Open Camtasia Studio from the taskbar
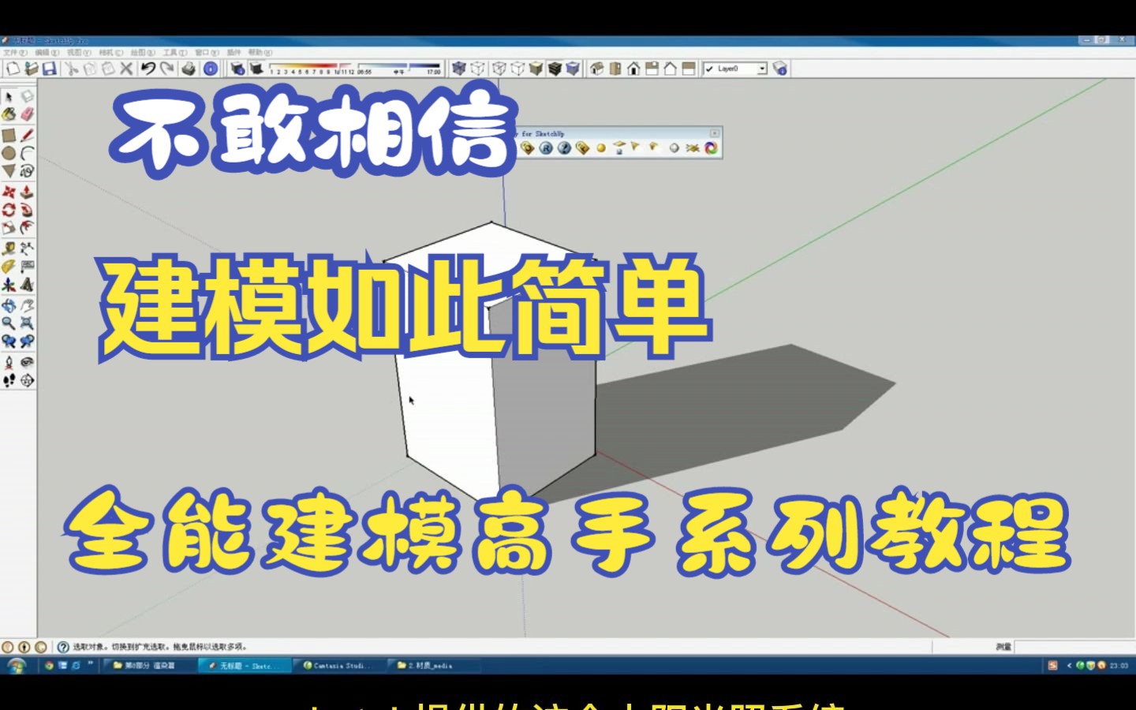The width and height of the screenshot is (1136, 710). point(339,666)
